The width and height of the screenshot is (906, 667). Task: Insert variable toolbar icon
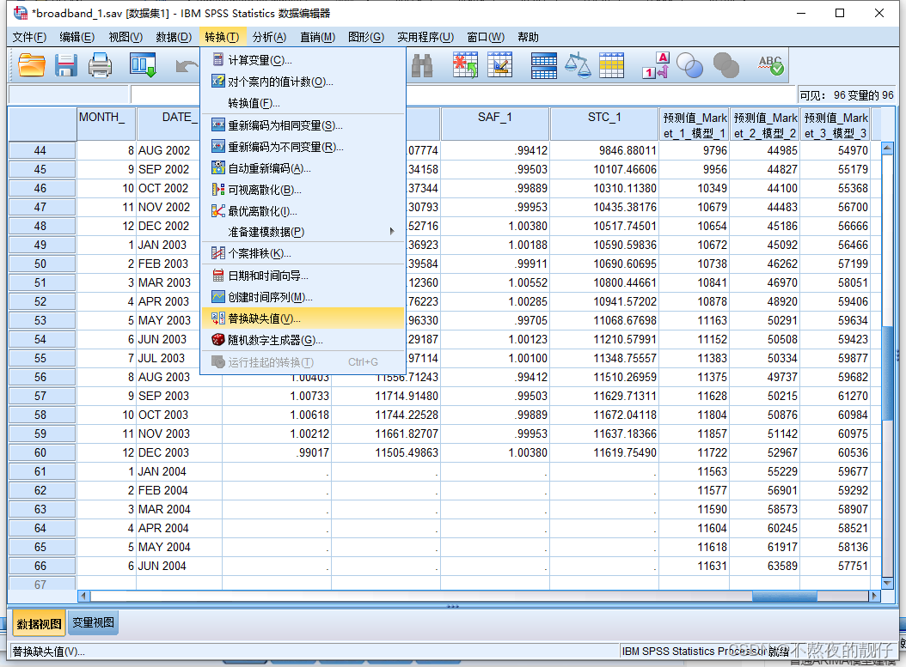pos(499,64)
